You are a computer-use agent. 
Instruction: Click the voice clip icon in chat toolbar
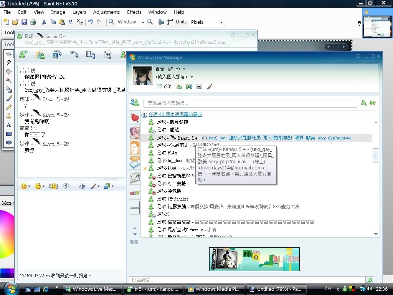pyautogui.click(x=66, y=186)
